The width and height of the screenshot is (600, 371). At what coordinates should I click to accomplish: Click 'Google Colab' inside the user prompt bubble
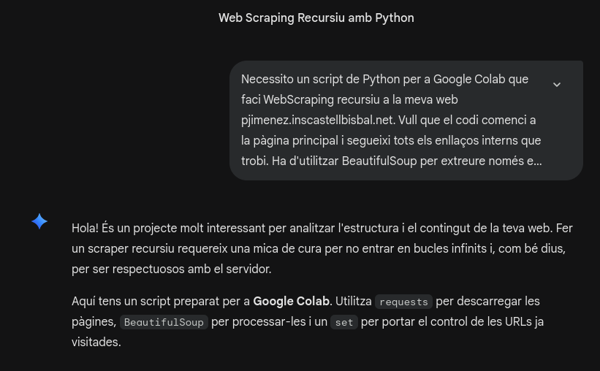pyautogui.click(x=469, y=80)
